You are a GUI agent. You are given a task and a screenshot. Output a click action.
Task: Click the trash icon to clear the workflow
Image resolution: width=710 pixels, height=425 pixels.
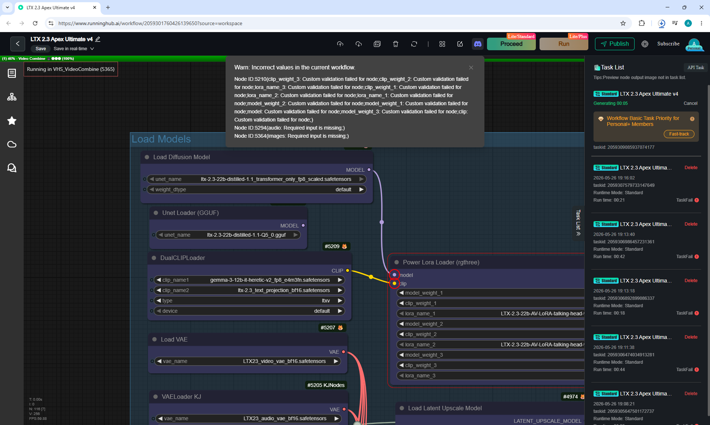pos(396,44)
